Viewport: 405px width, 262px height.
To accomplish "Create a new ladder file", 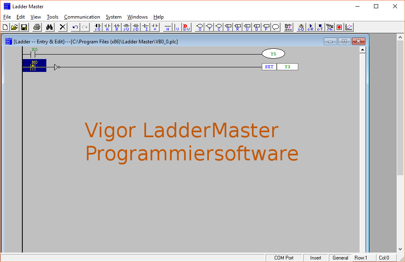I will tap(5, 27).
